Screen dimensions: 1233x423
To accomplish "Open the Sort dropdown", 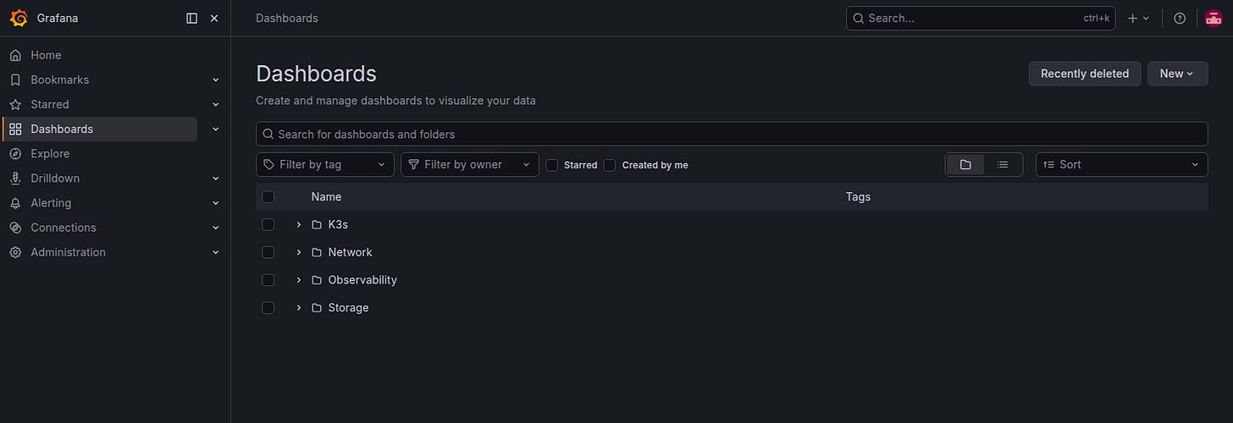I will click(1122, 164).
